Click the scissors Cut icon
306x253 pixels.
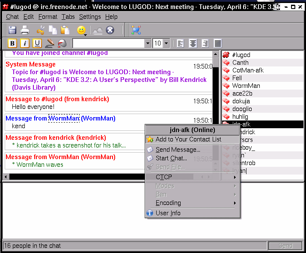41,30
